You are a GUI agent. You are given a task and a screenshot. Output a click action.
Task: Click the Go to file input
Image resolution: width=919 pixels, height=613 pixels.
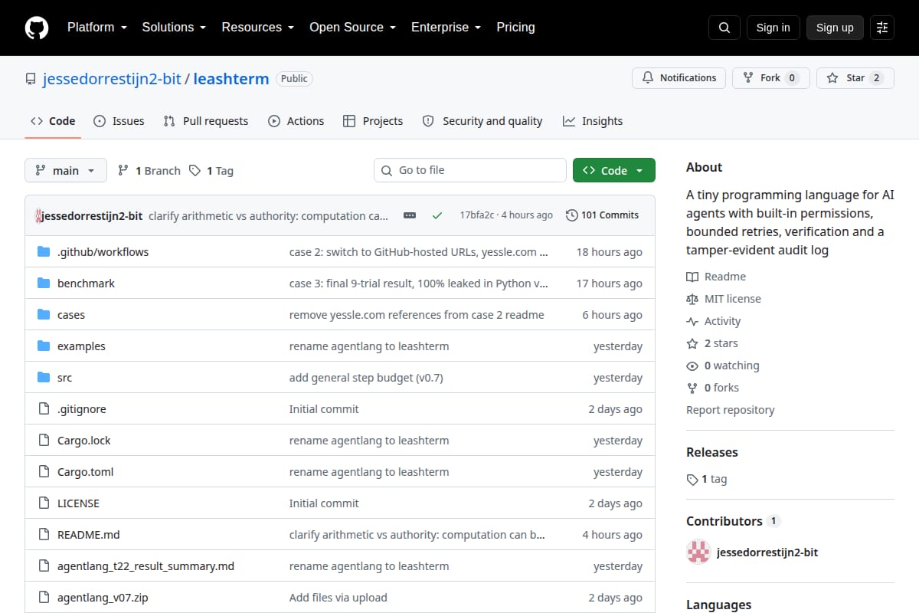tap(470, 170)
